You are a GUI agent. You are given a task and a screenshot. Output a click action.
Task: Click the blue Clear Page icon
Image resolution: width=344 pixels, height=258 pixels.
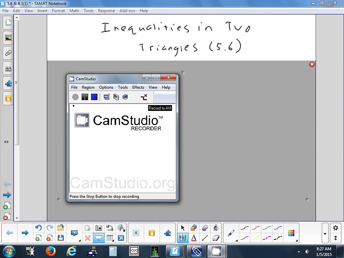121,238
